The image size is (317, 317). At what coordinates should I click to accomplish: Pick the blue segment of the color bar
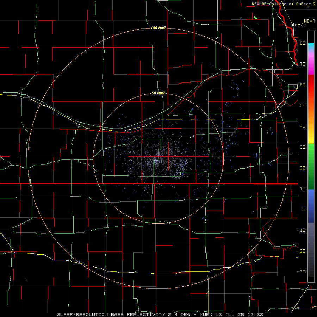[311, 206]
